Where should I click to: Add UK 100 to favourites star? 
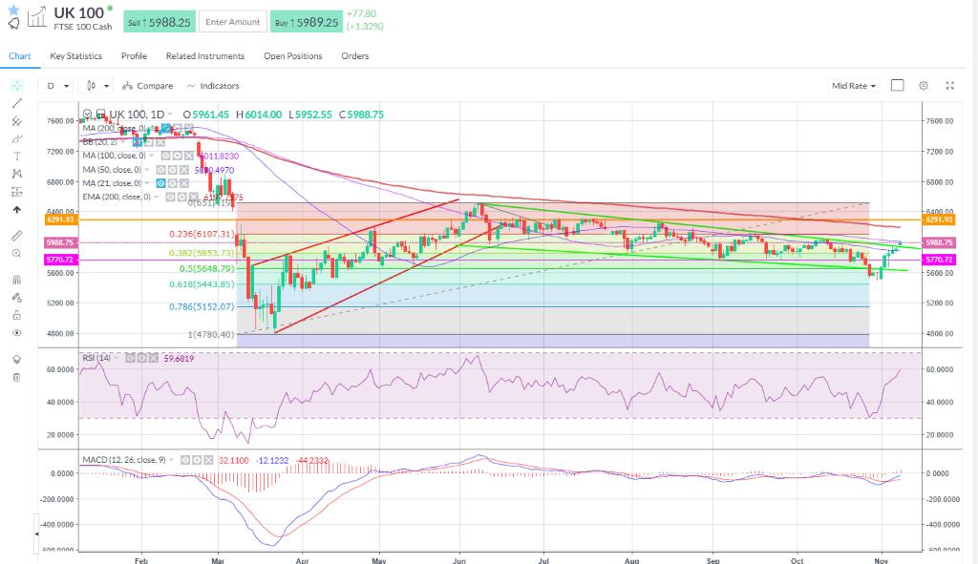pos(13,10)
